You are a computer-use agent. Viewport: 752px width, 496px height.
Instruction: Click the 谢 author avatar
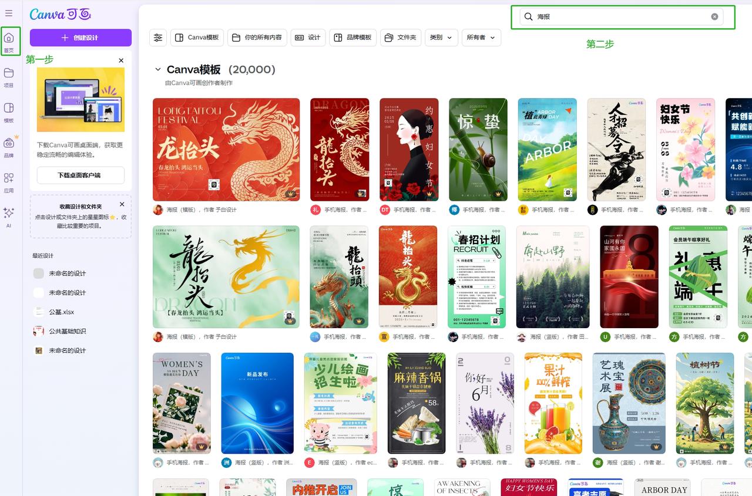[598, 463]
